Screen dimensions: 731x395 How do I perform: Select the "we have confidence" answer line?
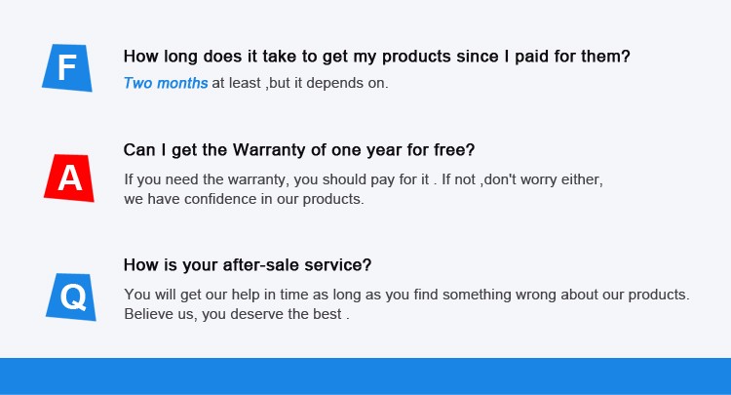tap(244, 199)
